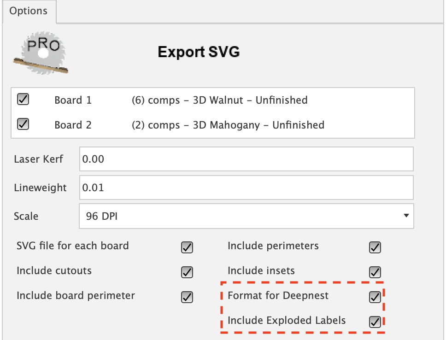Uncheck Format for Deepnest
Screen dimensions: 446x340
pyautogui.click(x=375, y=297)
